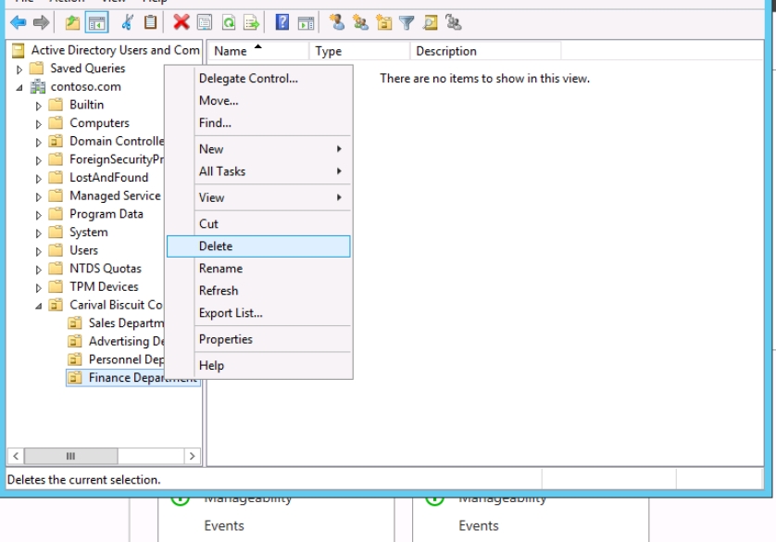Select Properties in the context menu
Image resolution: width=776 pixels, height=542 pixels.
(226, 339)
